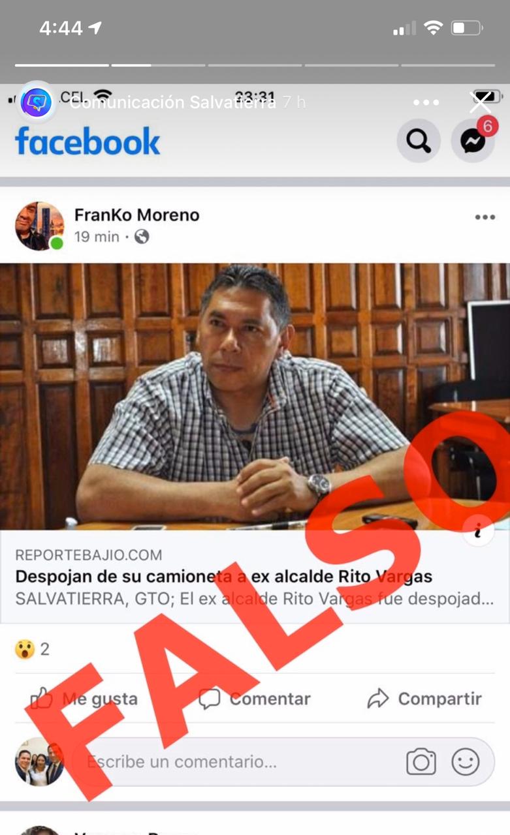Share the post with Compartir

(424, 699)
